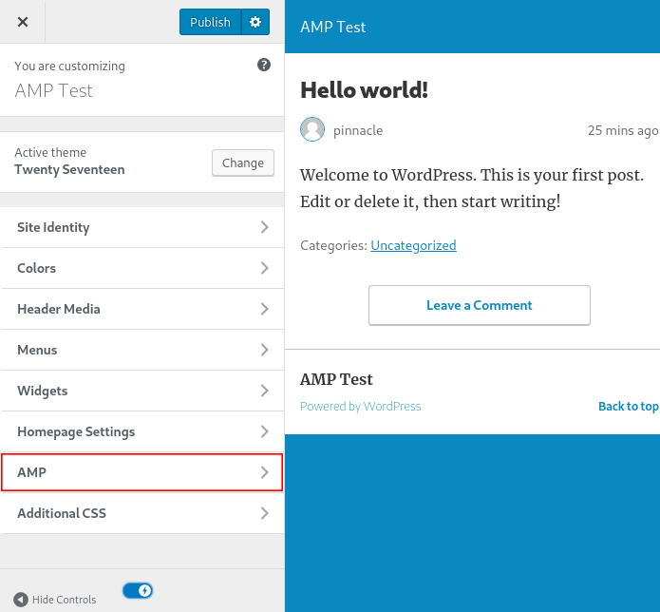Expand Additional CSS chevron
Screen dimensions: 660x612
[264, 513]
